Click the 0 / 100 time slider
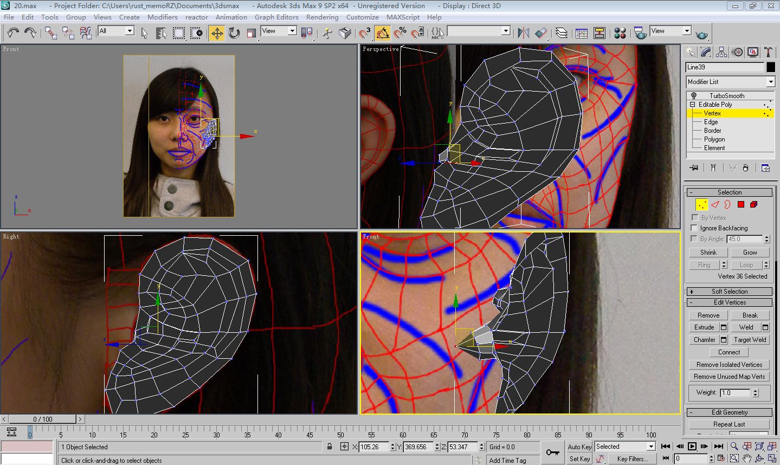 click(x=43, y=419)
